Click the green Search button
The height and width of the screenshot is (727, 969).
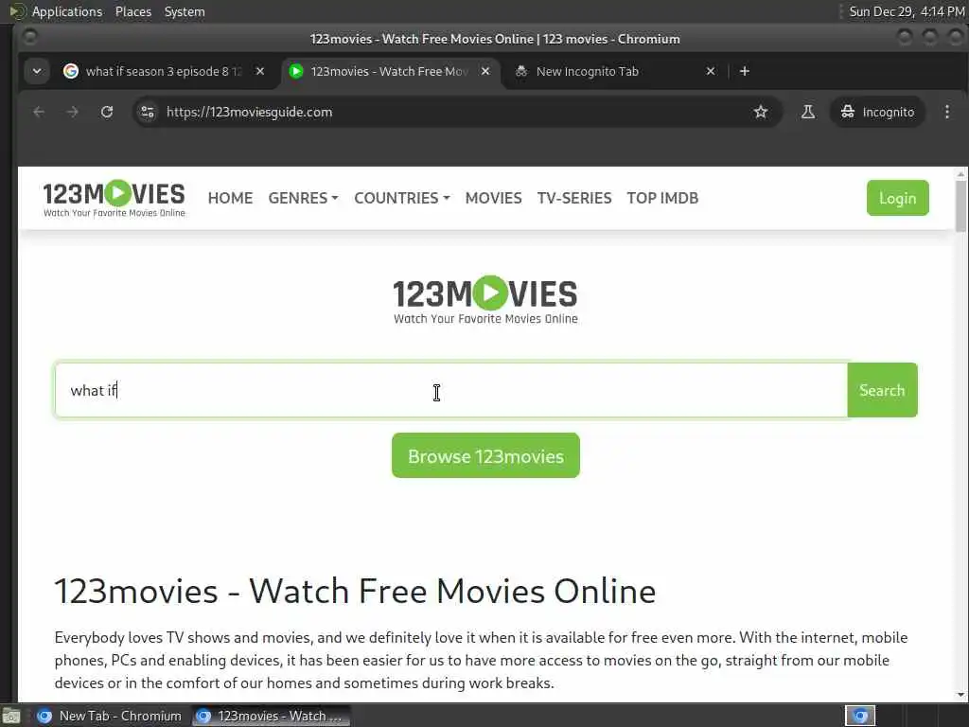[882, 390]
